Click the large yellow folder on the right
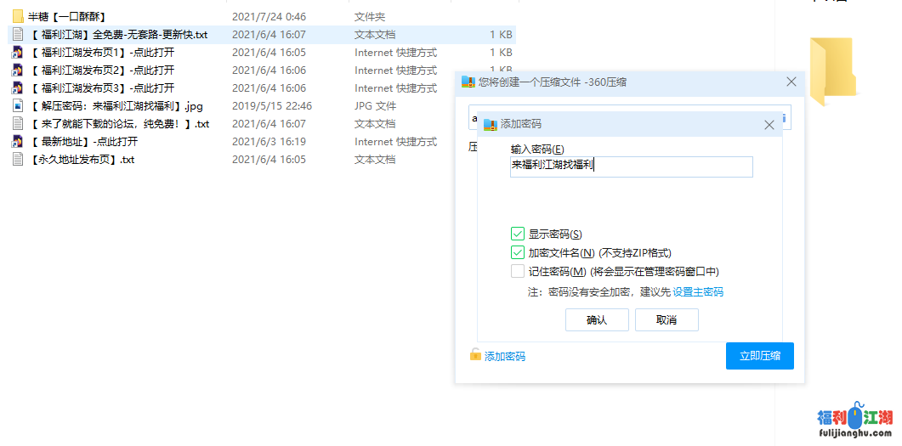The image size is (902, 446). pos(831,71)
